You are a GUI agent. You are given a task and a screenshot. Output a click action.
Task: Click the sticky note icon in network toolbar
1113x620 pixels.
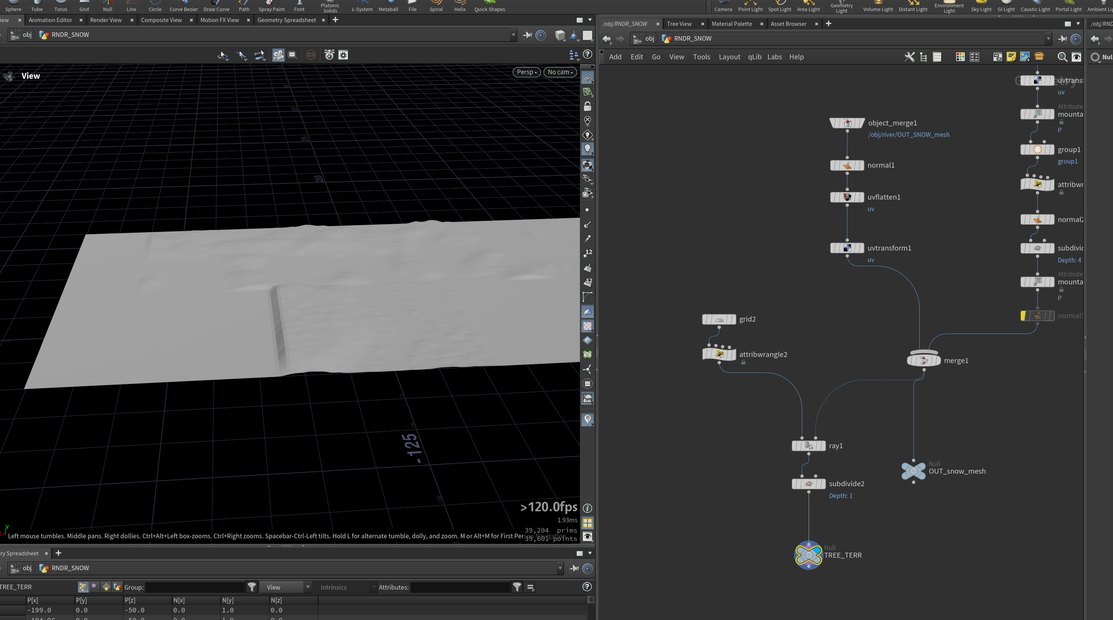tap(1011, 57)
